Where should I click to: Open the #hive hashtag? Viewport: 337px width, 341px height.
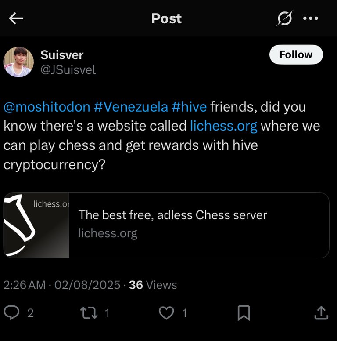[186, 107]
